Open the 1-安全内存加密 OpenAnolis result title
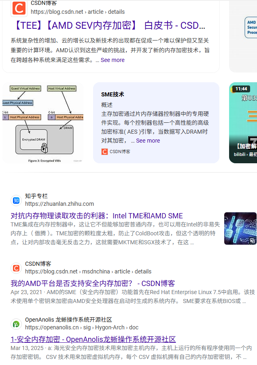257x365 pixels. (x=93, y=339)
